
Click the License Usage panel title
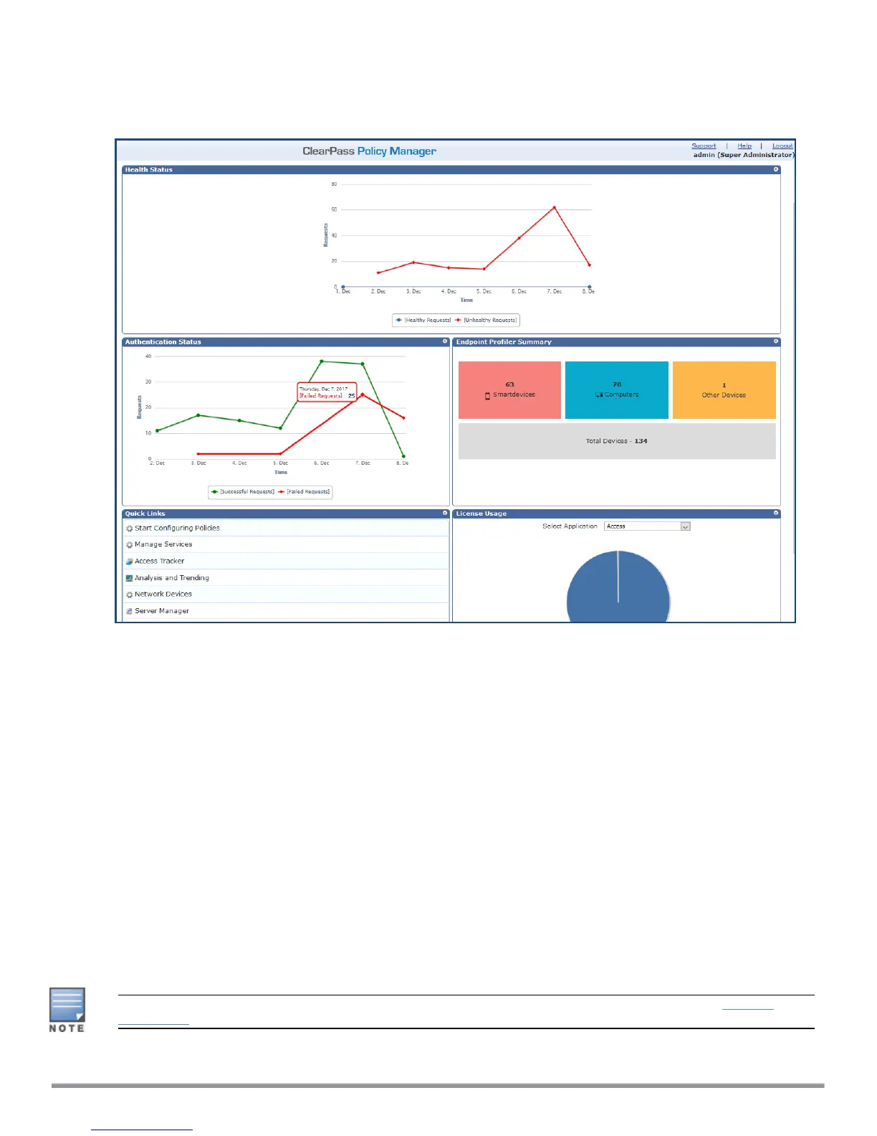pos(481,513)
